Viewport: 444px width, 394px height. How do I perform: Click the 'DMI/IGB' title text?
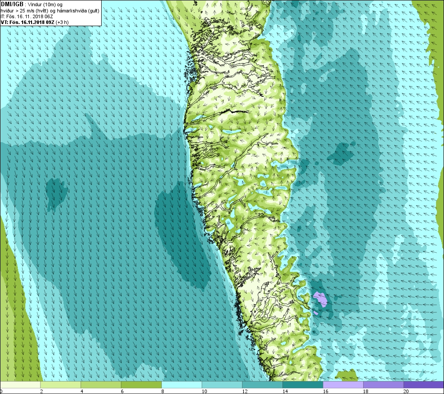(12, 4)
